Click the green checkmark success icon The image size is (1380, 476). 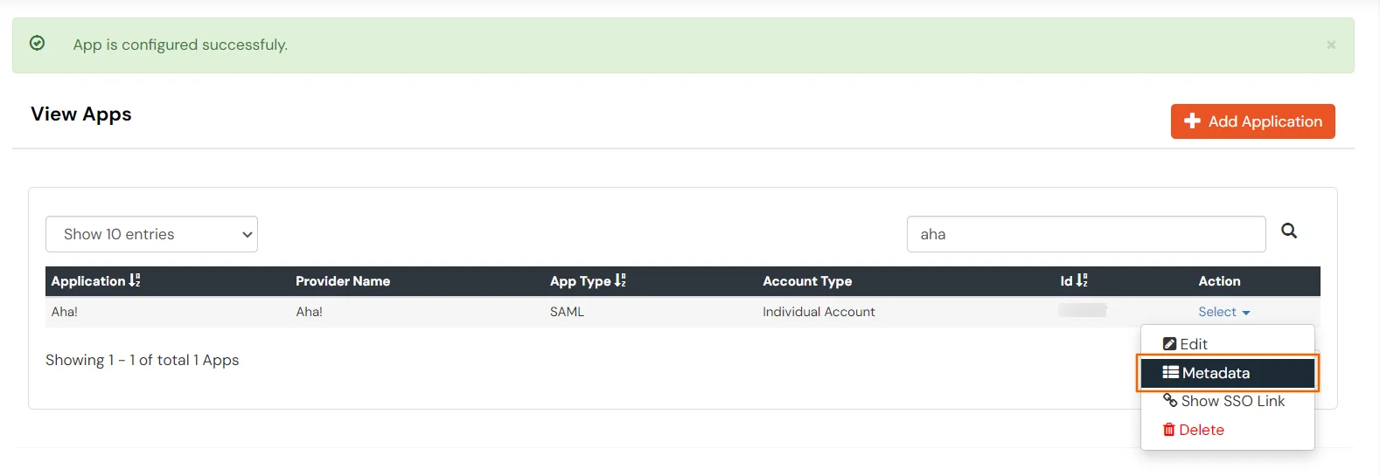(37, 43)
